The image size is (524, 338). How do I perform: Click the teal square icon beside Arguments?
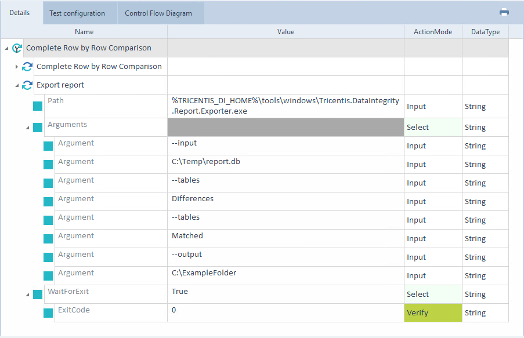(38, 127)
